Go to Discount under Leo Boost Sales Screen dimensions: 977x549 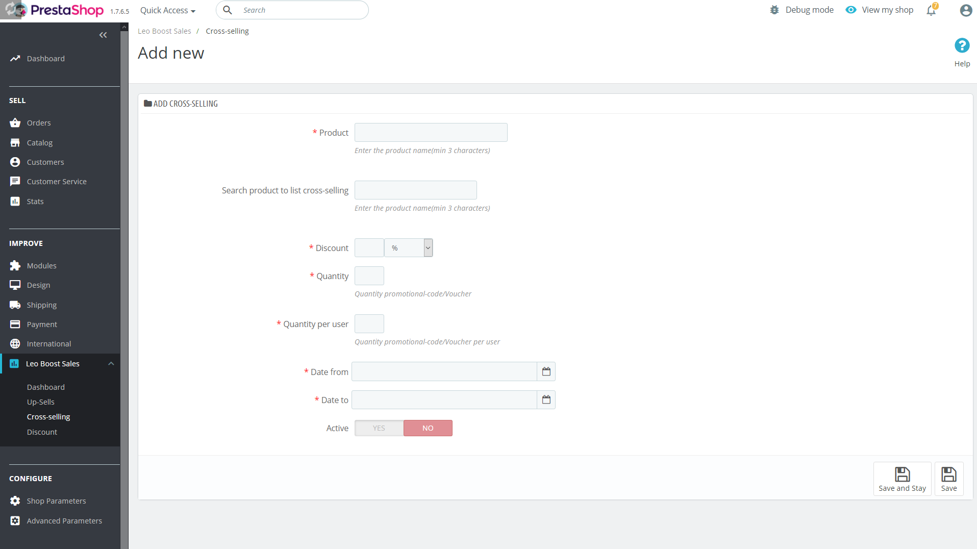(42, 432)
